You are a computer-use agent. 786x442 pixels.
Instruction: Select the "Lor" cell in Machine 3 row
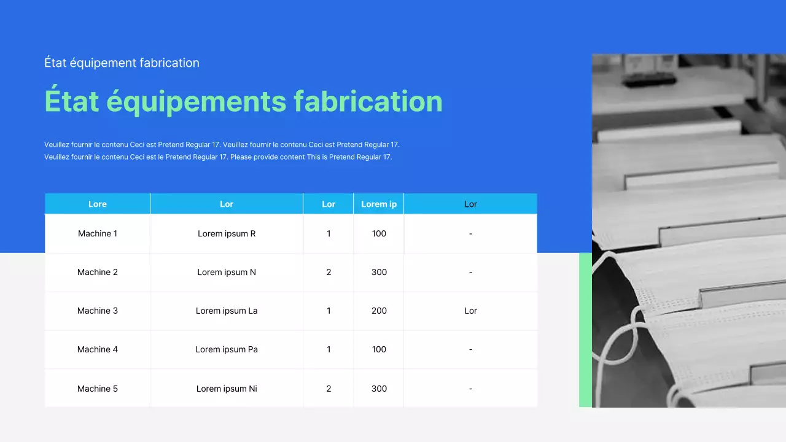(x=470, y=311)
